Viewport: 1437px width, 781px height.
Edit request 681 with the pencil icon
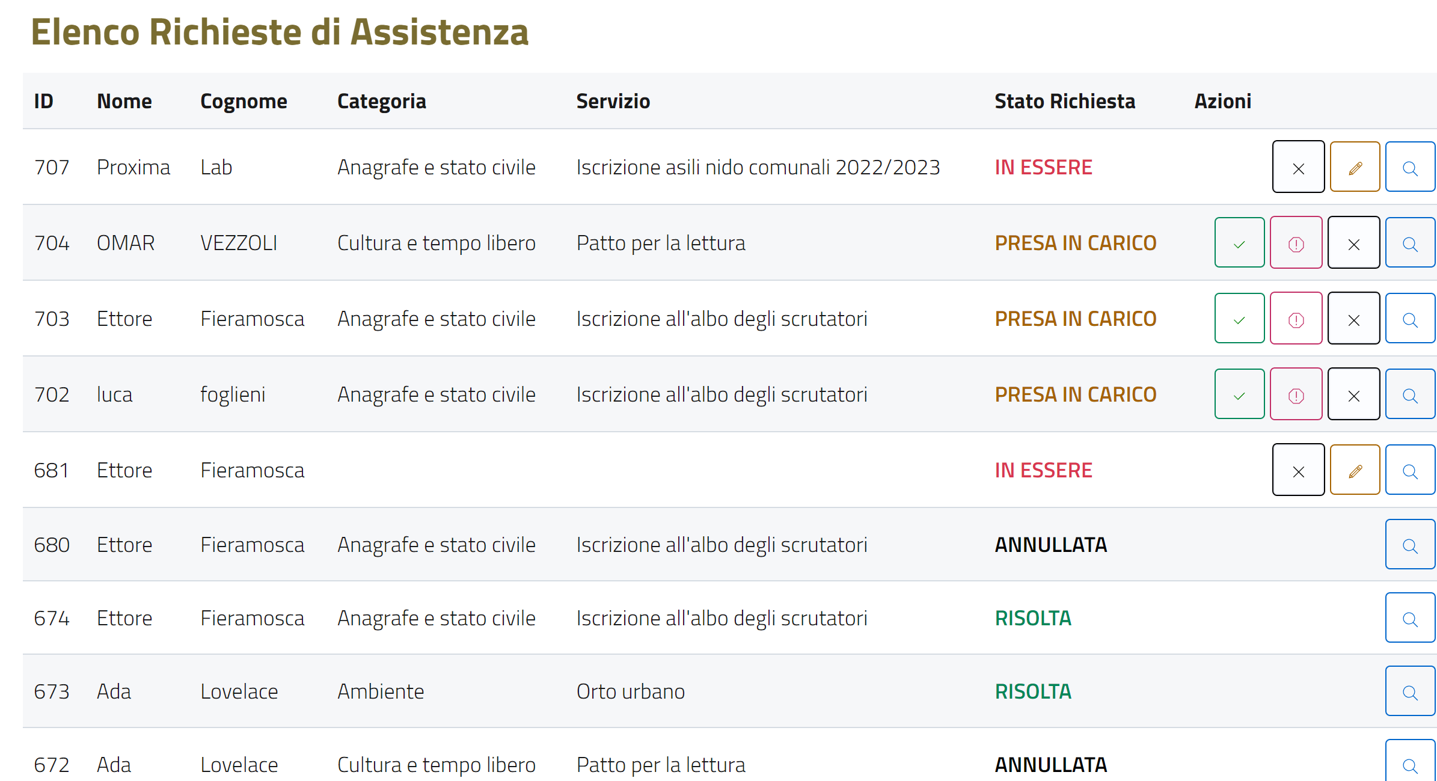tap(1355, 470)
